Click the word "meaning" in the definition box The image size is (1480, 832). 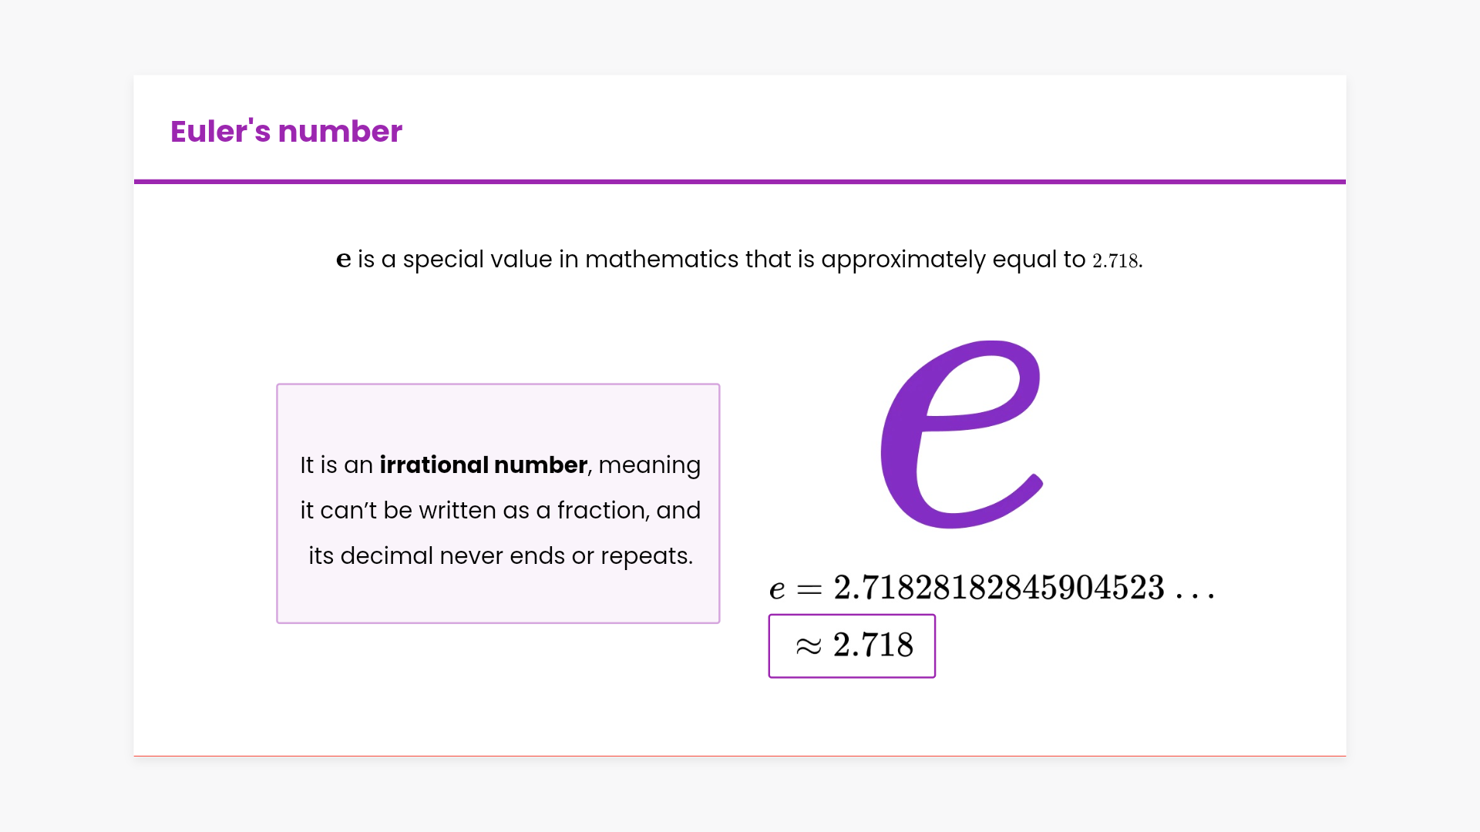point(649,465)
